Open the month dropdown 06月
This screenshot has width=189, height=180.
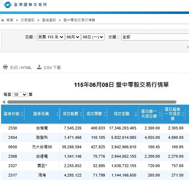(73, 37)
